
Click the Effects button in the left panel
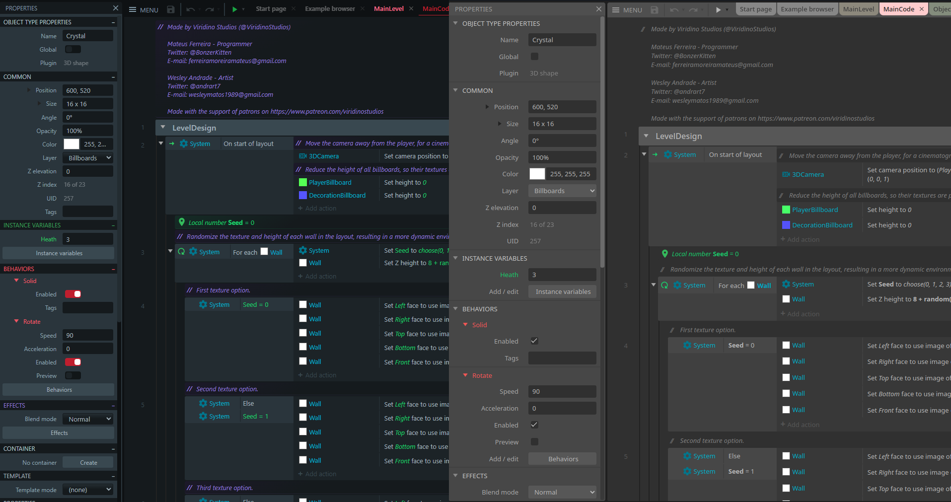tap(59, 433)
